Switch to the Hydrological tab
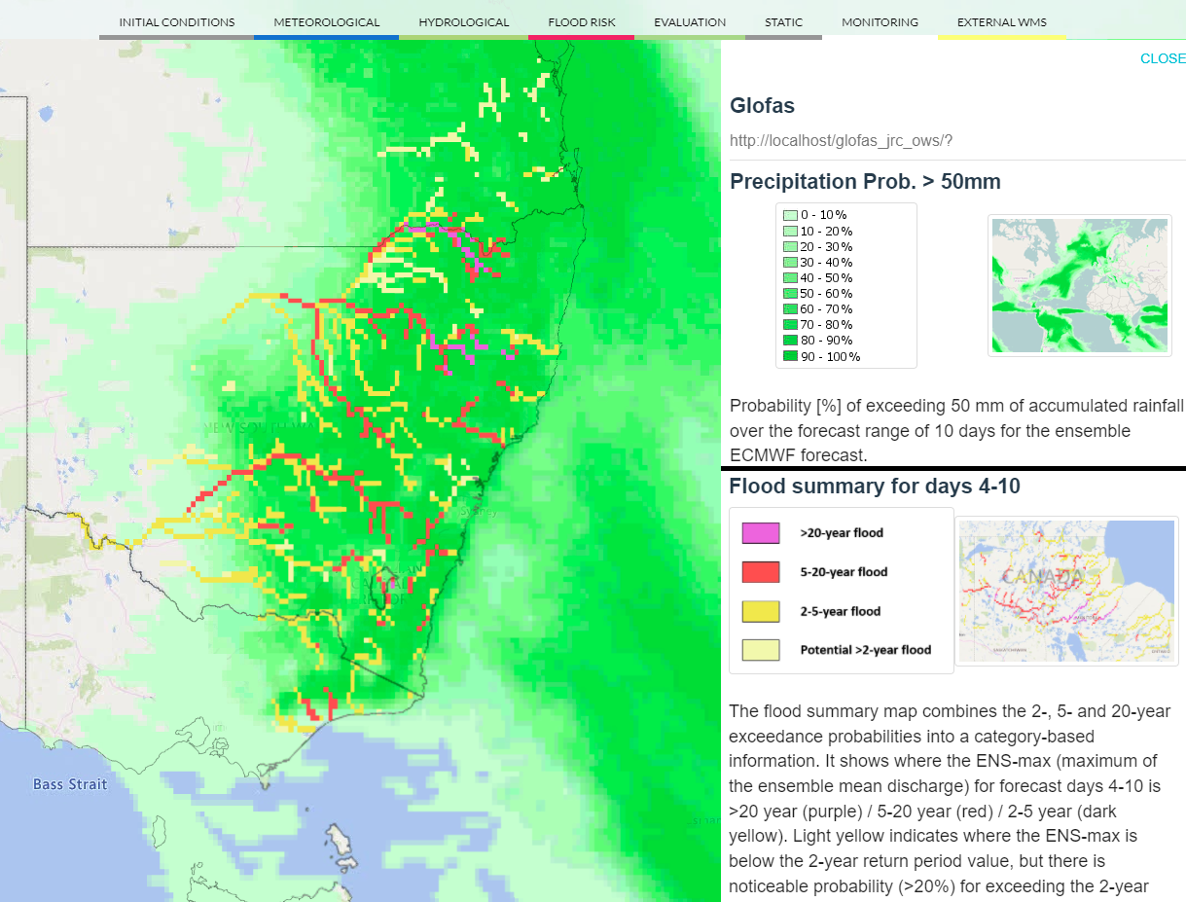Screen dimensions: 1186x902 [x=463, y=21]
